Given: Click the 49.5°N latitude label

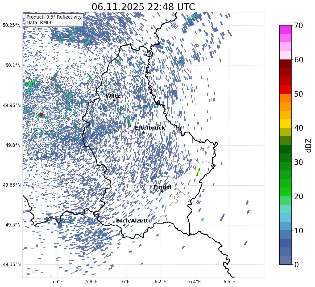Looking at the screenshot, I should tap(13, 225).
